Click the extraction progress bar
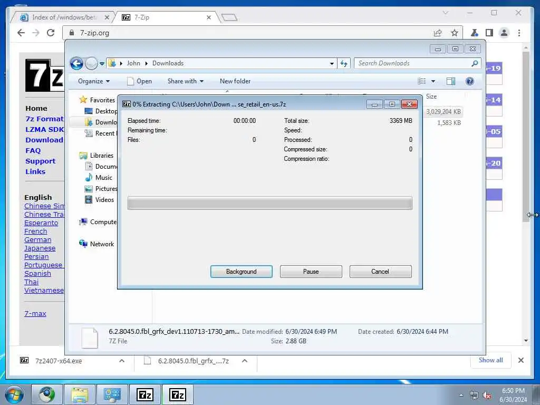The image size is (540, 405). pyautogui.click(x=269, y=203)
